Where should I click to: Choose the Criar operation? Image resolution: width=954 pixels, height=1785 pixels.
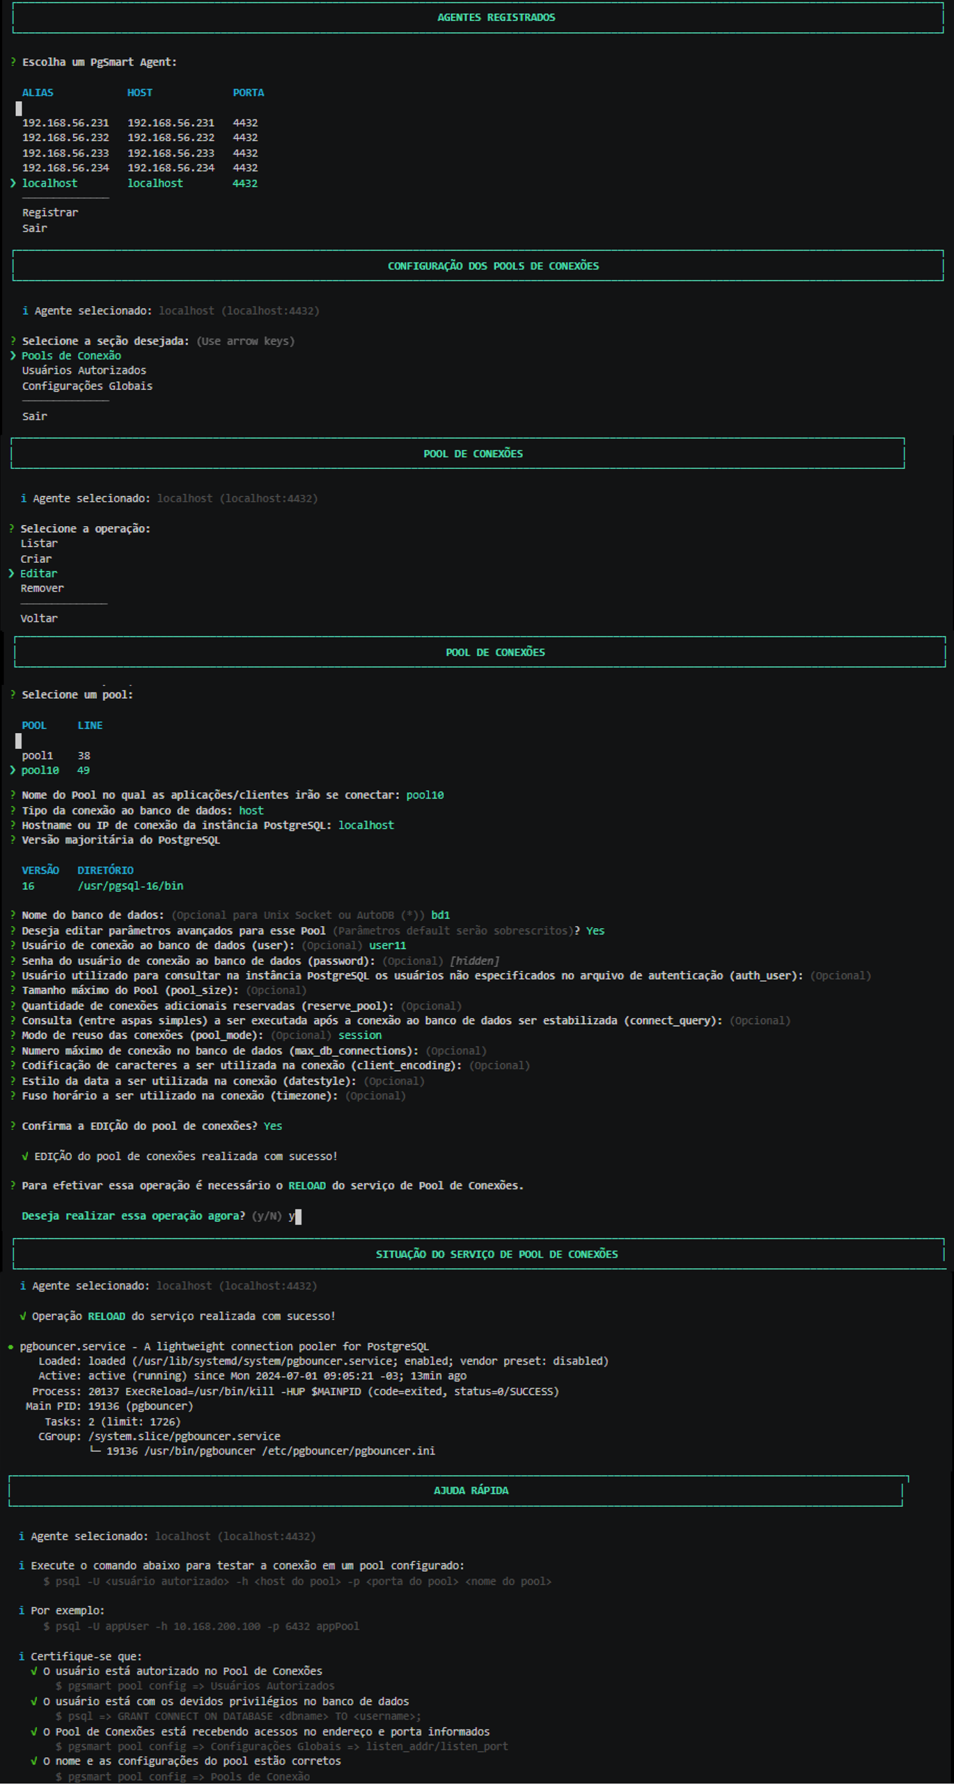36,559
